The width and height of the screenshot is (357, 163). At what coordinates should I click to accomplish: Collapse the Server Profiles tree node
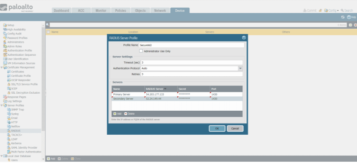1,105
